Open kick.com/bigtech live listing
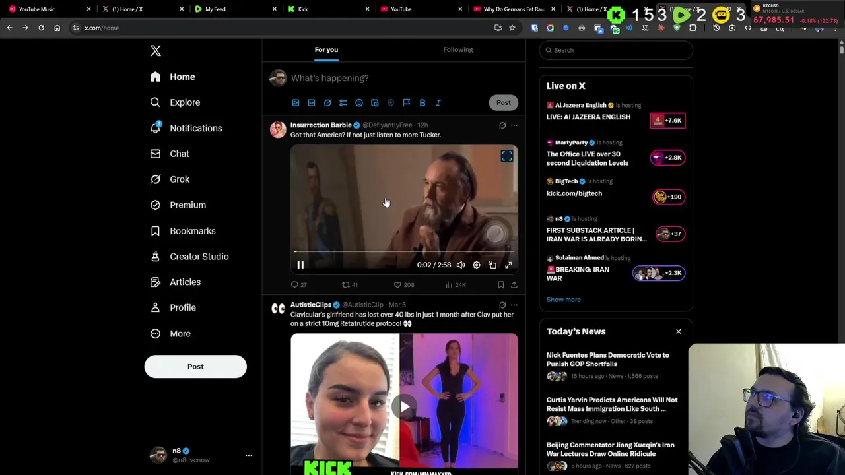845x475 pixels. (x=574, y=193)
